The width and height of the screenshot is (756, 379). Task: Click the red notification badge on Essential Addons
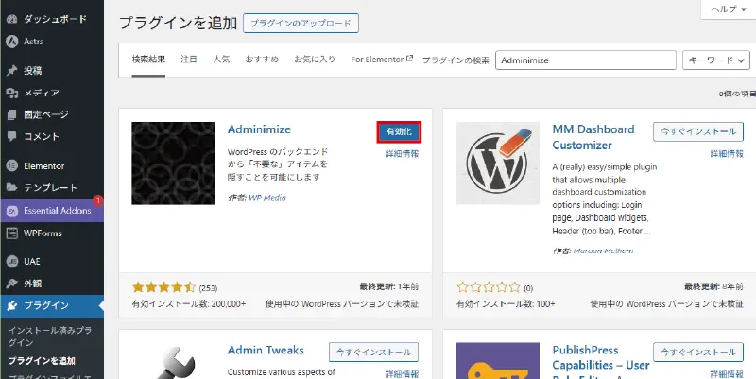pyautogui.click(x=98, y=200)
